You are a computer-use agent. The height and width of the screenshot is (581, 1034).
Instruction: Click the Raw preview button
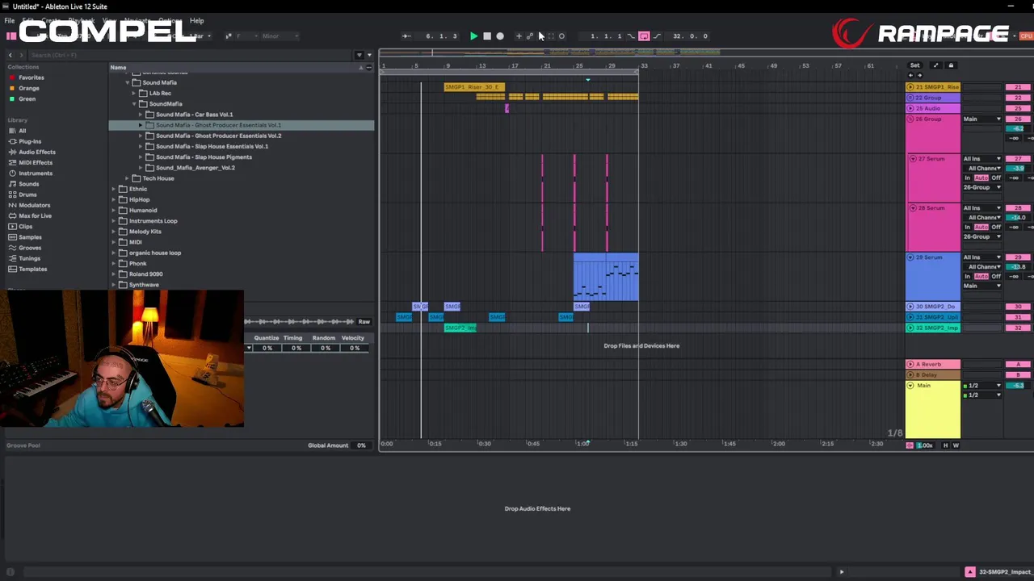[x=364, y=322]
